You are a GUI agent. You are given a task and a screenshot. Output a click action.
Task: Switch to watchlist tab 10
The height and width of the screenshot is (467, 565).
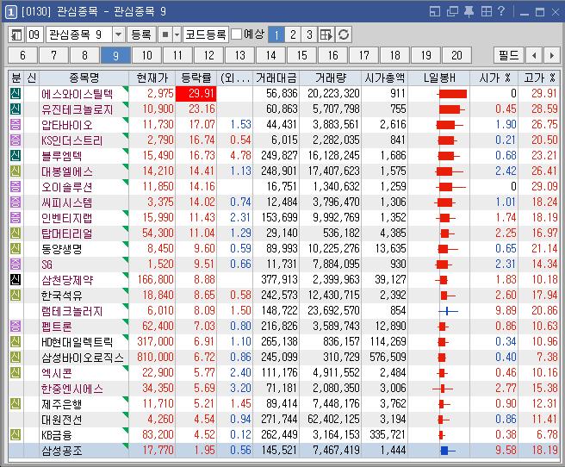[146, 55]
